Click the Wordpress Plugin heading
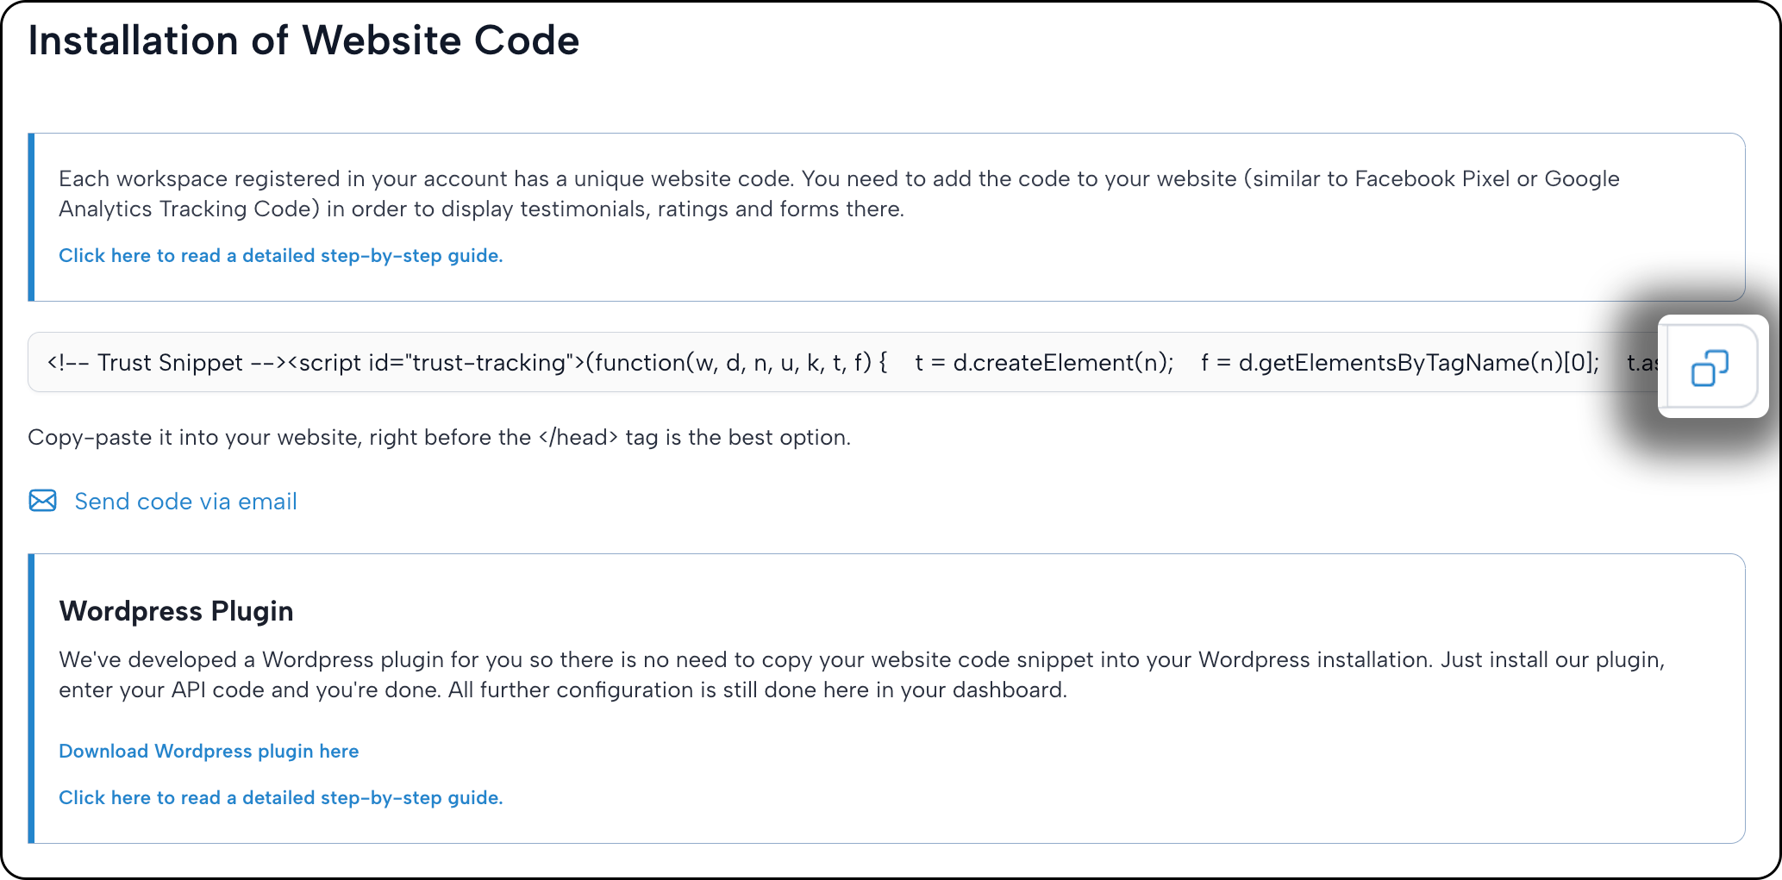Viewport: 1782px width, 880px height. coord(176,611)
